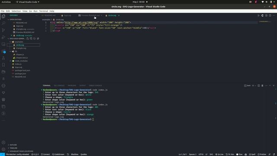Open Ubuntu Activities overview

point(6,2)
